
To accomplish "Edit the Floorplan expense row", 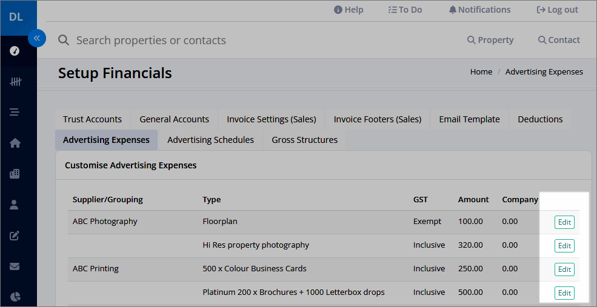I will (564, 222).
